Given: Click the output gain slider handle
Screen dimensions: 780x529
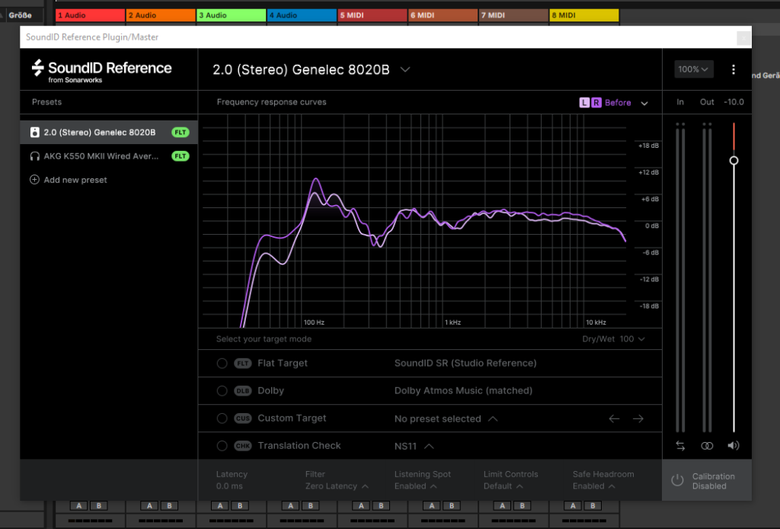Looking at the screenshot, I should (x=734, y=161).
